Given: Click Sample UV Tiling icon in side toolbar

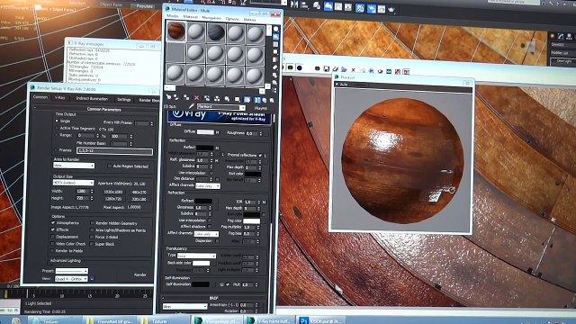Looking at the screenshot, I should point(275,52).
